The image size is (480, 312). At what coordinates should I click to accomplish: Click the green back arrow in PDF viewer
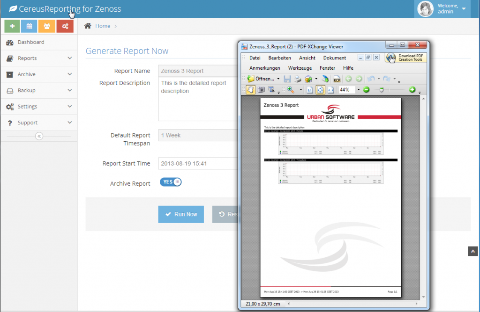(x=348, y=79)
